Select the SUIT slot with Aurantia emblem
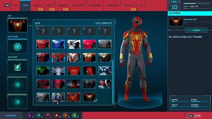 pyautogui.click(x=18, y=26)
